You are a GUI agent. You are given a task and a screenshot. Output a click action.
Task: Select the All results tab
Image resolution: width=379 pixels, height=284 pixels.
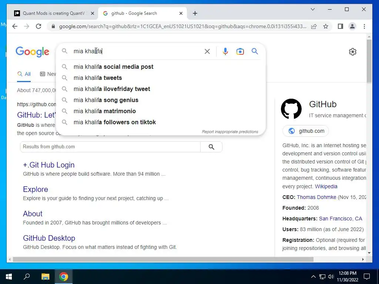(x=24, y=74)
